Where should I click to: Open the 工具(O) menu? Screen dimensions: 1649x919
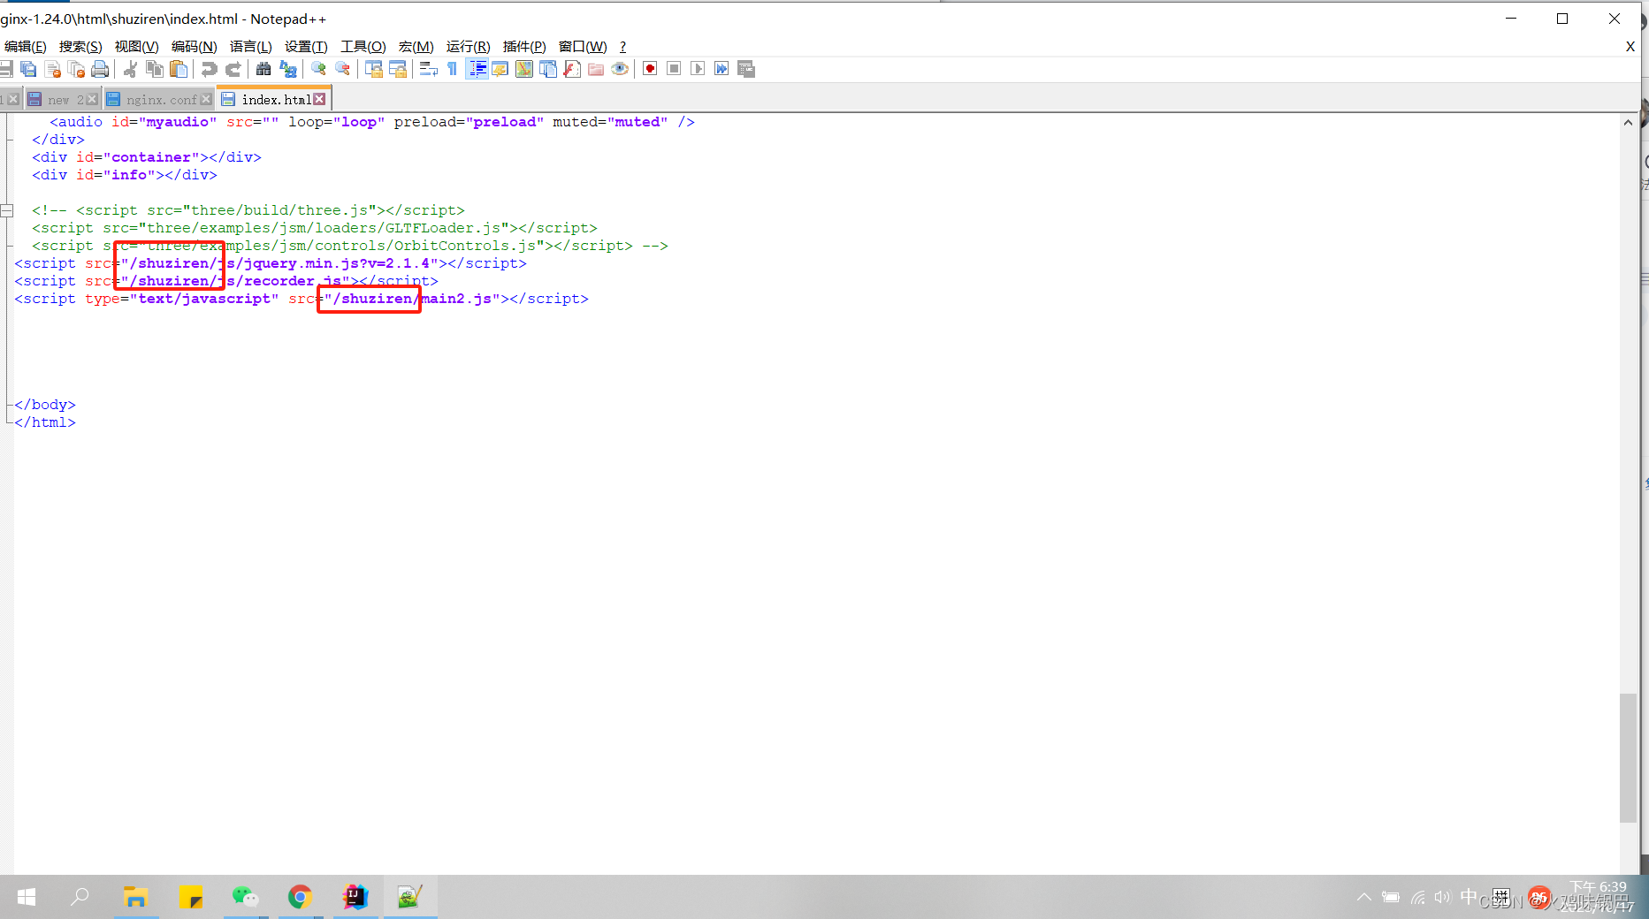[363, 47]
